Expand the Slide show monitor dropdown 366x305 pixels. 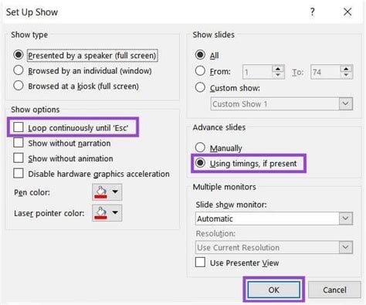345,219
